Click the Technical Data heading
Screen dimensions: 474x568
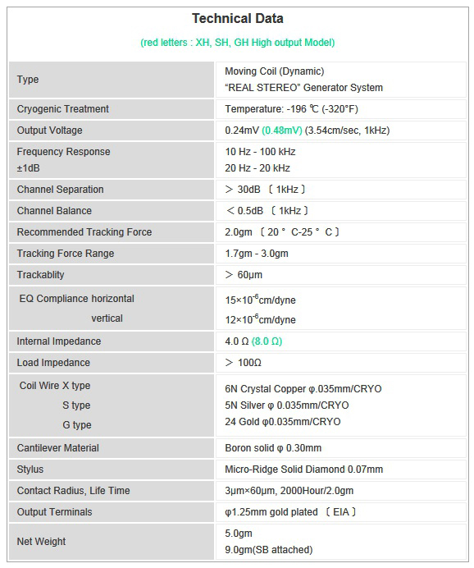(x=237, y=19)
